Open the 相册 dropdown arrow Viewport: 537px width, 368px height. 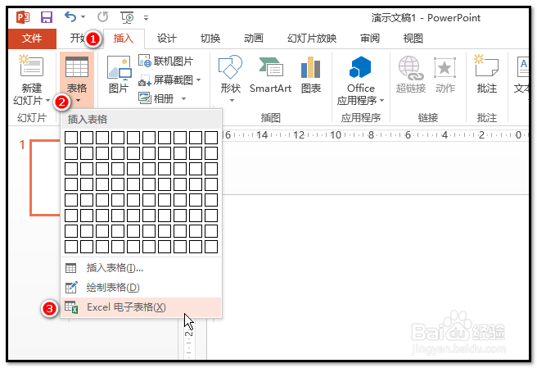[x=183, y=99]
